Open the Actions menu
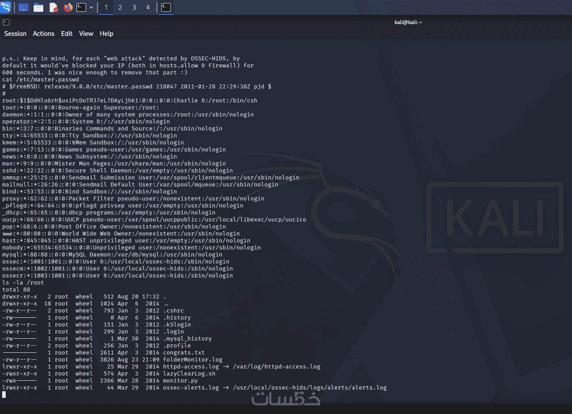 [44, 34]
